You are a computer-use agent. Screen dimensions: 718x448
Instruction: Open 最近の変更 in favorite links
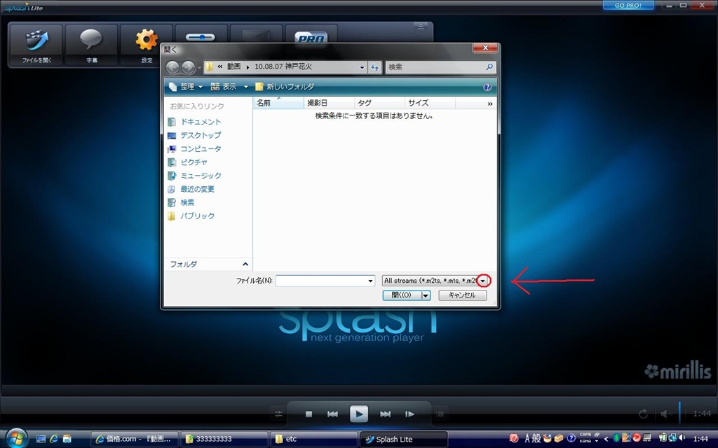[x=191, y=189]
